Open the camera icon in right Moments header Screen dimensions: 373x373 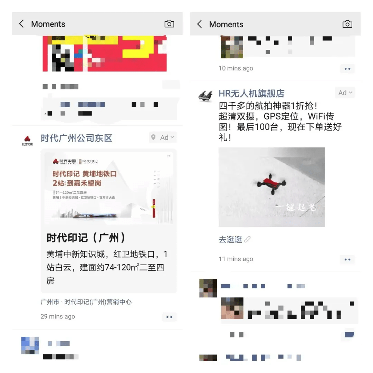point(347,24)
